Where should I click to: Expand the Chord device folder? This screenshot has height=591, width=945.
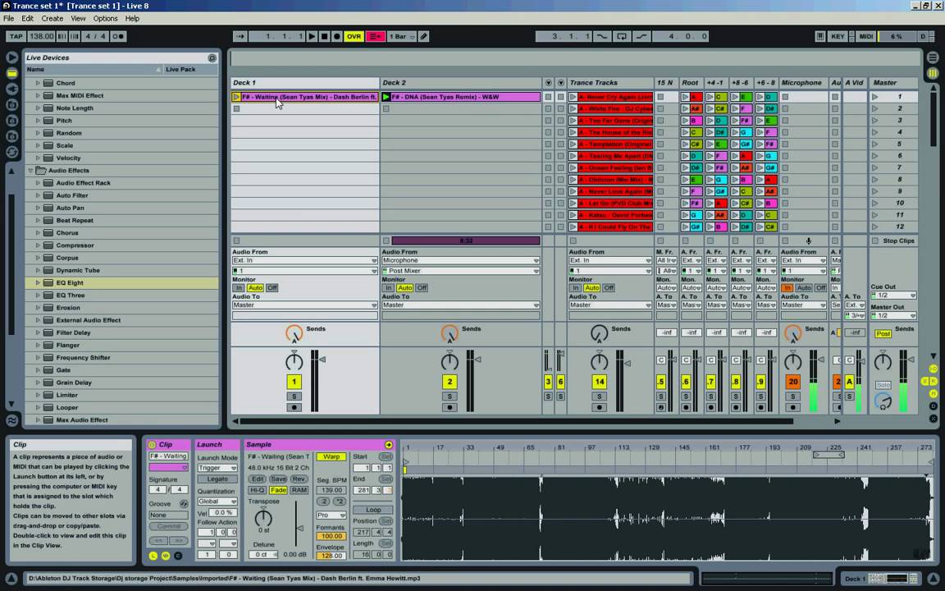pyautogui.click(x=38, y=83)
